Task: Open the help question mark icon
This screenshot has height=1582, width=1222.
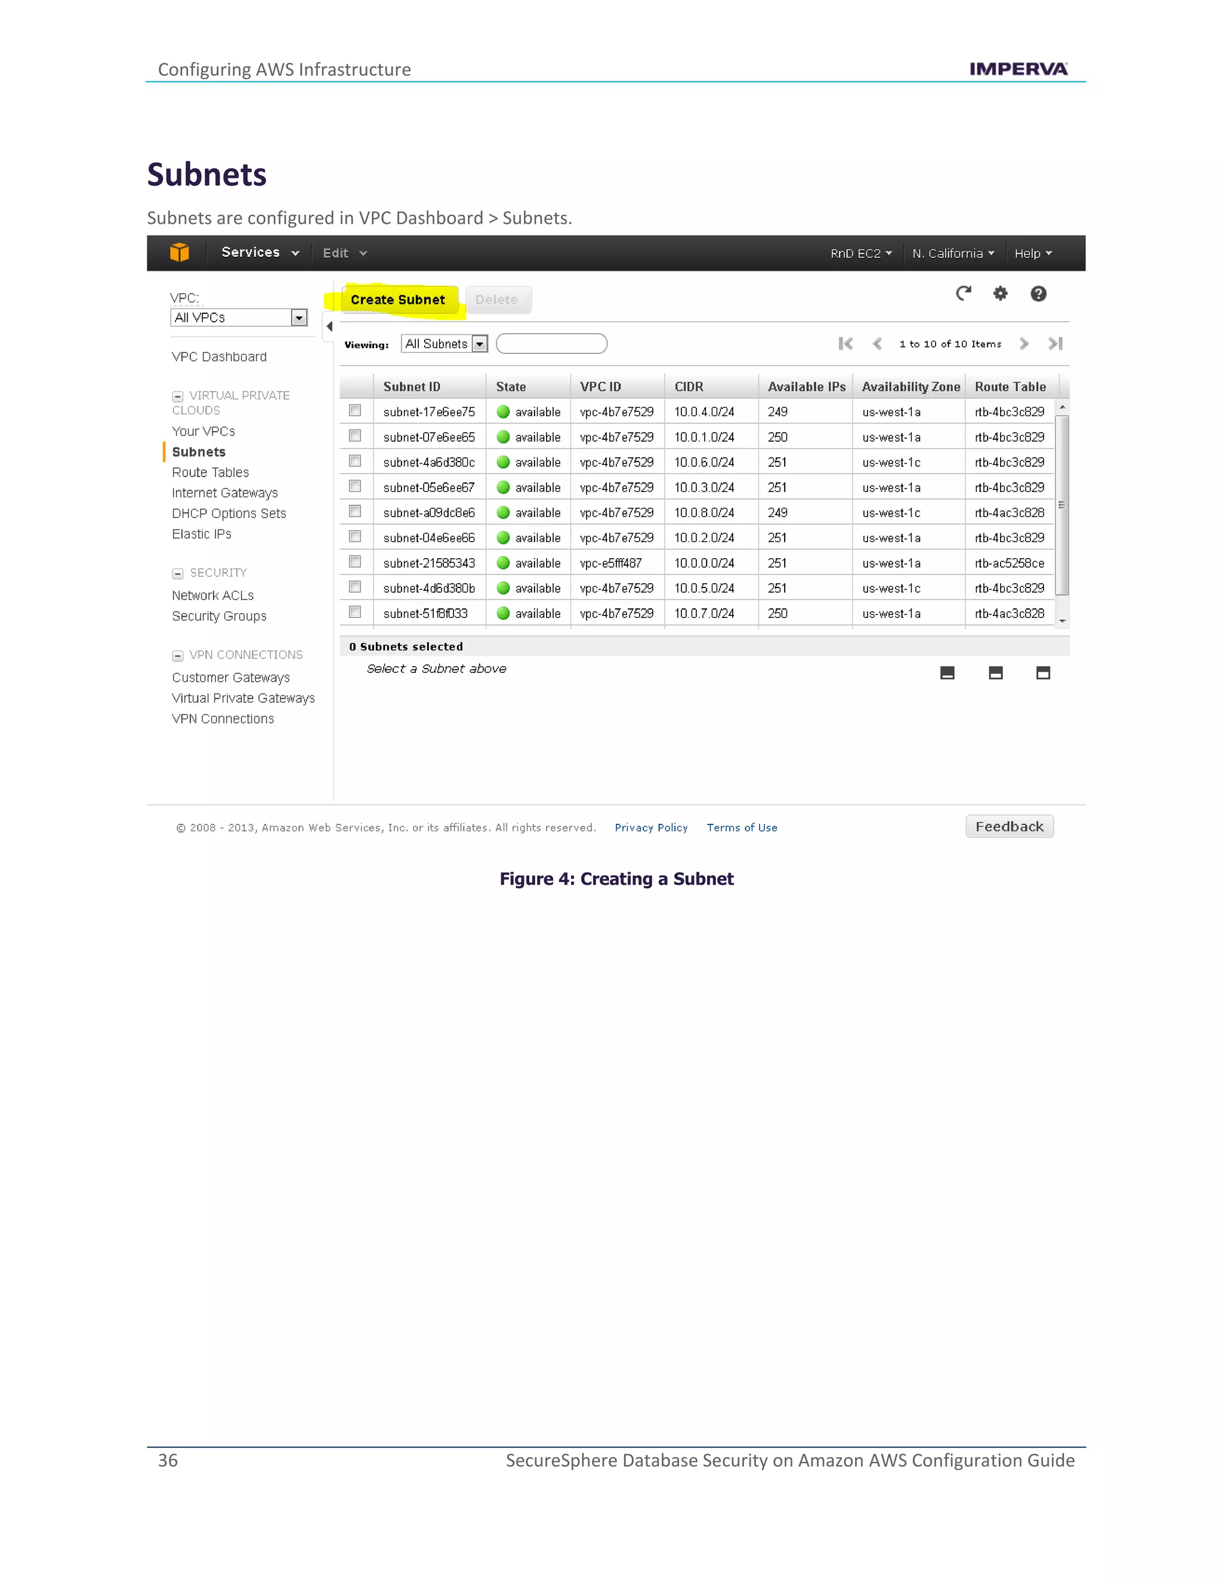Action: [x=1038, y=293]
